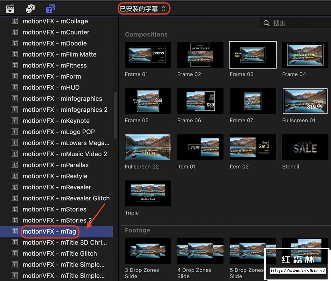Viewport: 331px width, 281px height.
Task: Select the Frame 04 title thumbnail
Action: click(x=305, y=55)
